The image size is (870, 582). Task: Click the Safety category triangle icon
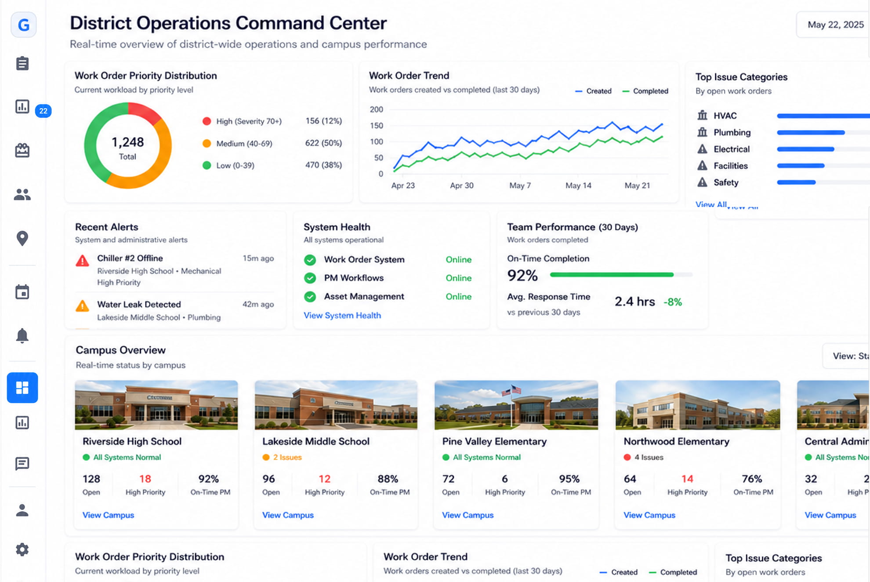pyautogui.click(x=703, y=182)
